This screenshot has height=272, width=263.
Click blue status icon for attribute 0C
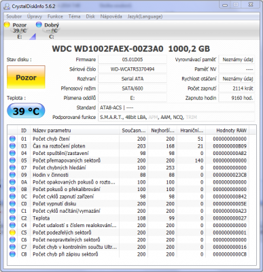tap(12, 197)
